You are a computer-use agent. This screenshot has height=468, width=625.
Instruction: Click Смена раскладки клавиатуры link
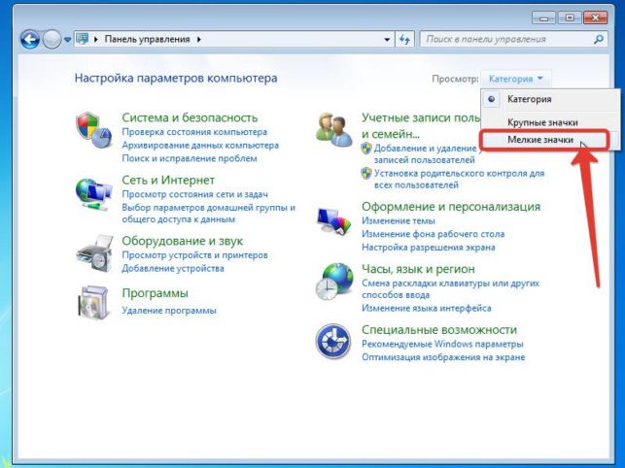tap(450, 289)
